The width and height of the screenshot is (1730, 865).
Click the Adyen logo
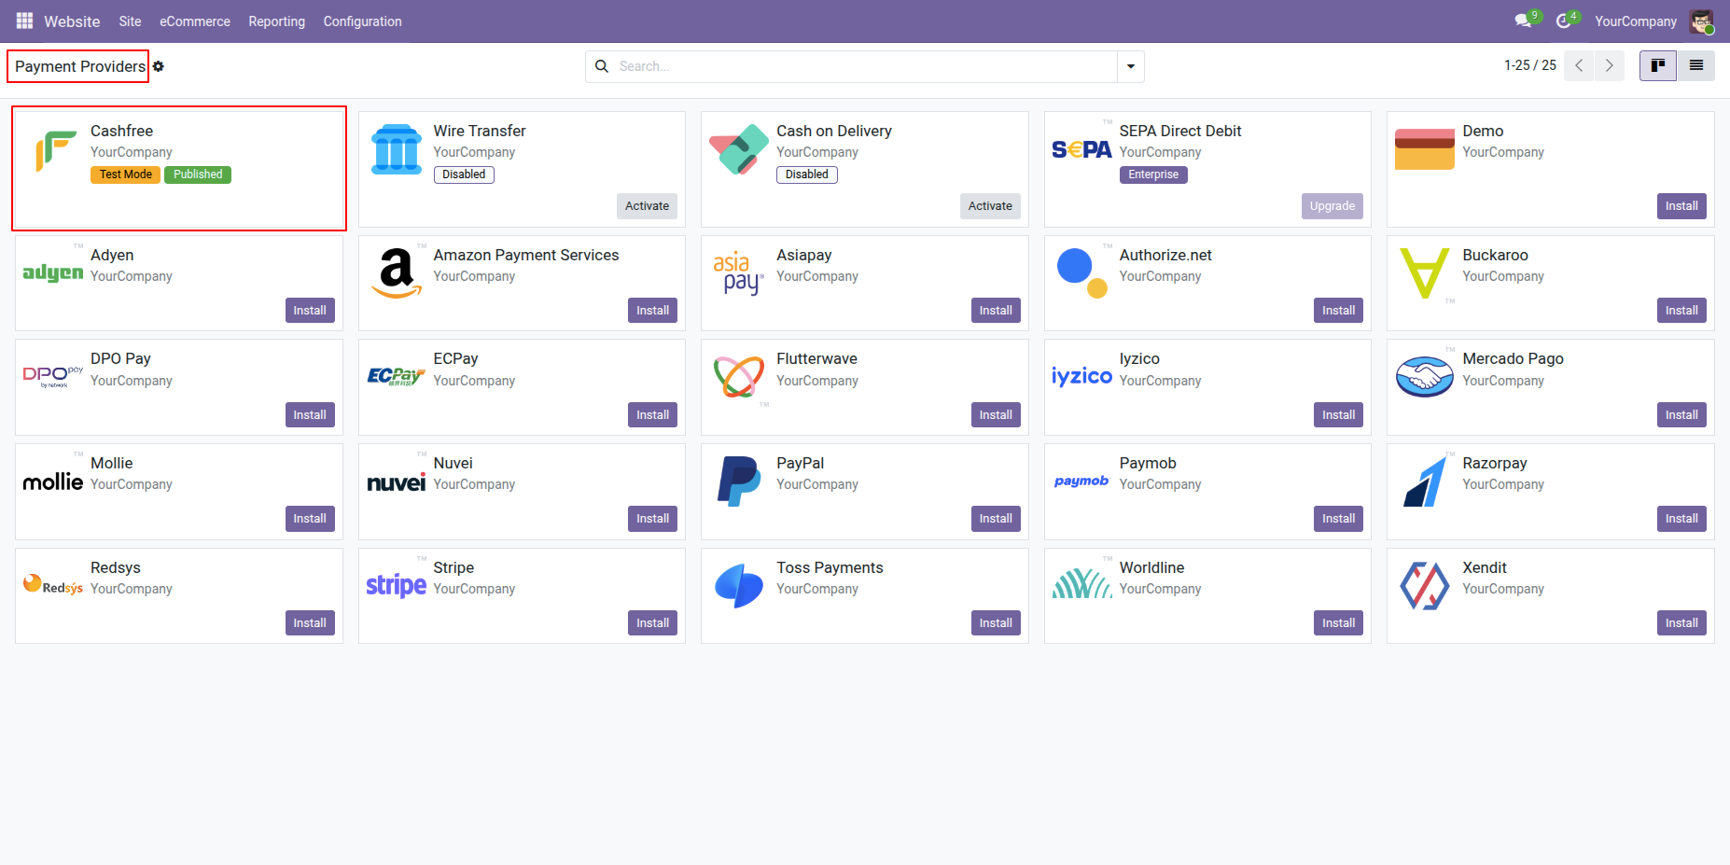pyautogui.click(x=53, y=272)
